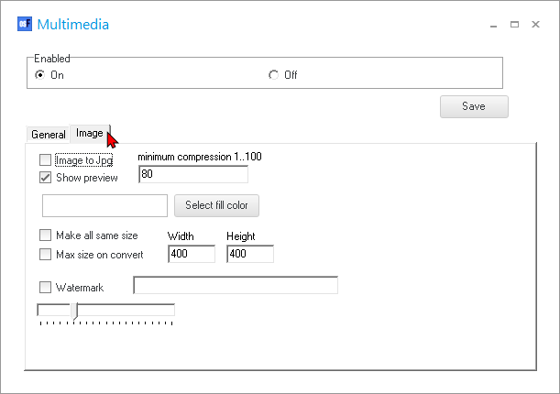The width and height of the screenshot is (560, 394).
Task: Enable the Image to Jpg checkbox
Action: pos(46,159)
